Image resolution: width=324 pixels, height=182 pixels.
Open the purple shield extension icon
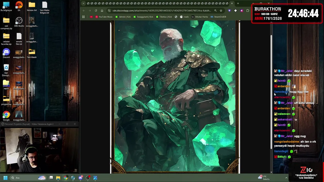(229, 11)
